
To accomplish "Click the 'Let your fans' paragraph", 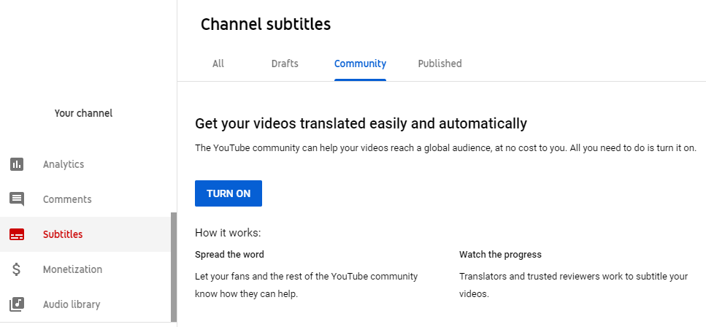I will click(306, 285).
